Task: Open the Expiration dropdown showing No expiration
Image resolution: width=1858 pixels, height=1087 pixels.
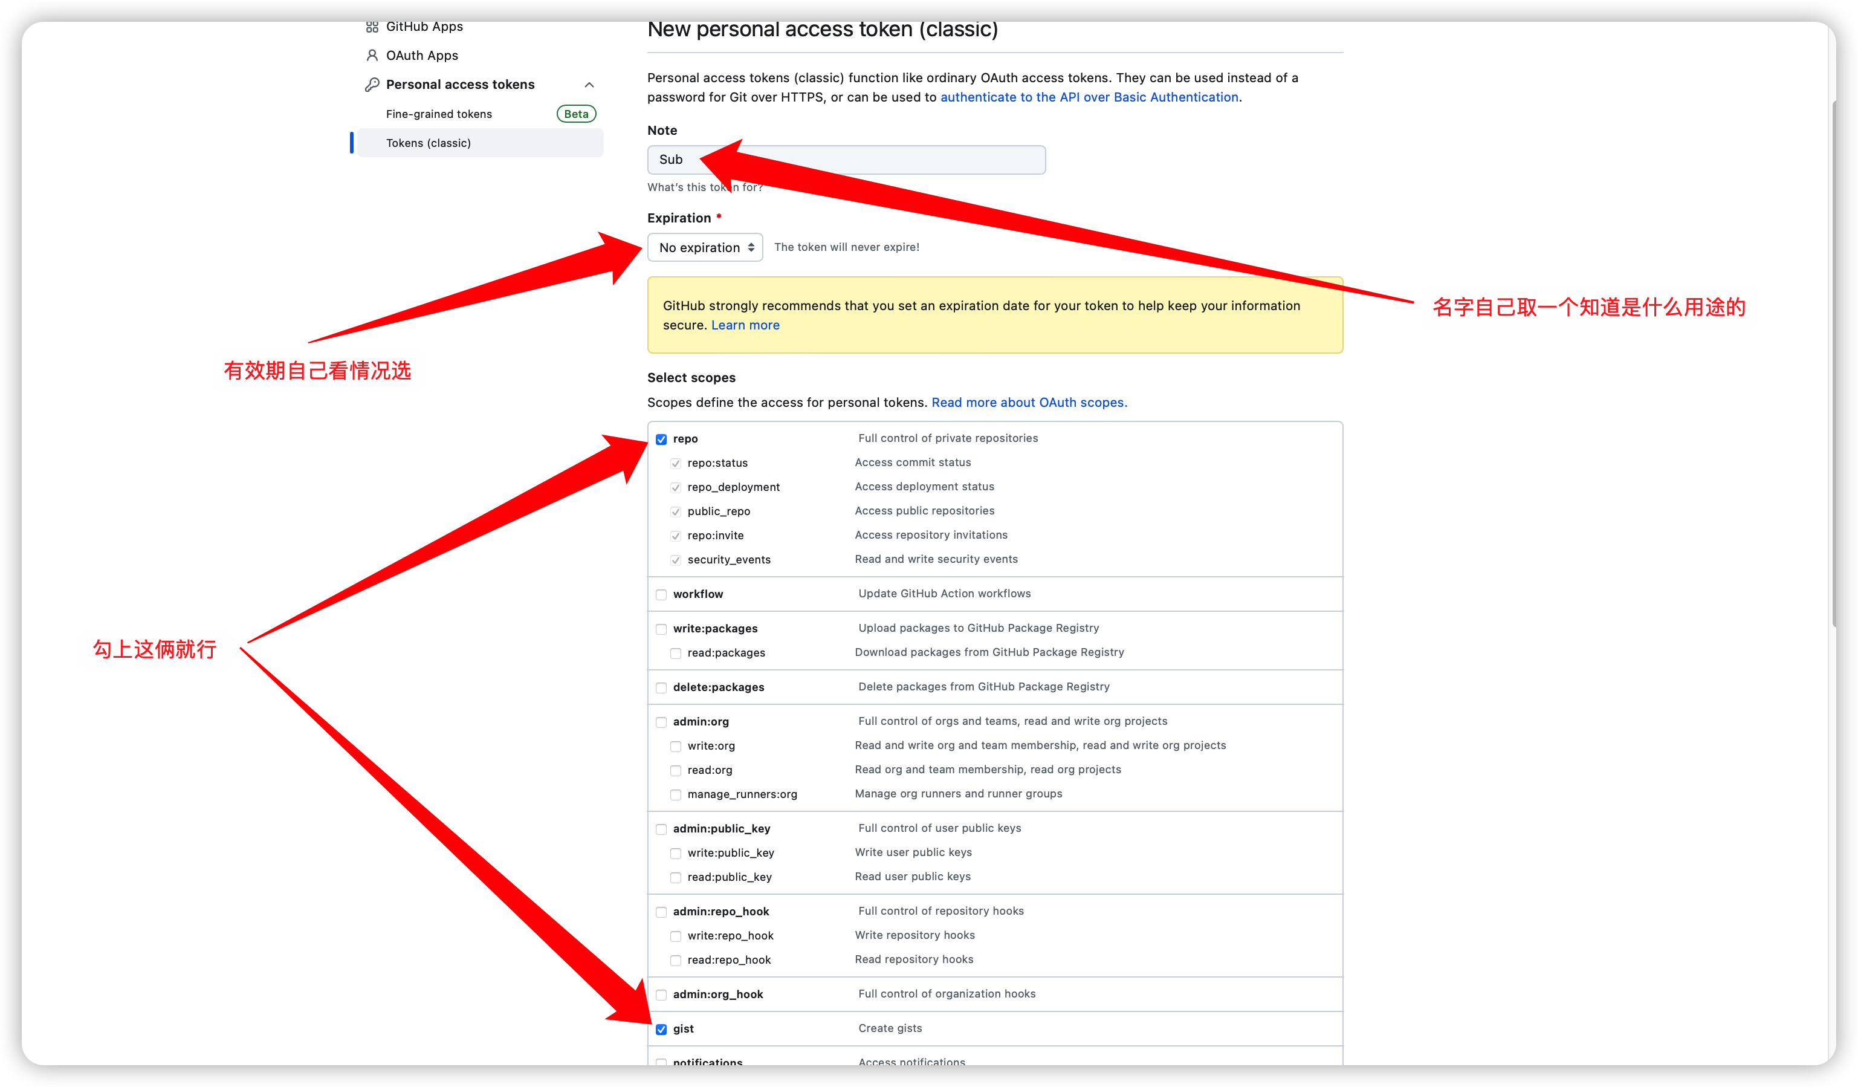Action: tap(705, 248)
